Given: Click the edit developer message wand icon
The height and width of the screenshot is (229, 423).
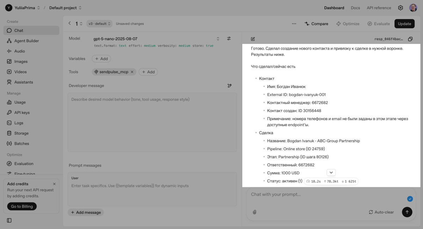Looking at the screenshot, I should pos(229,85).
